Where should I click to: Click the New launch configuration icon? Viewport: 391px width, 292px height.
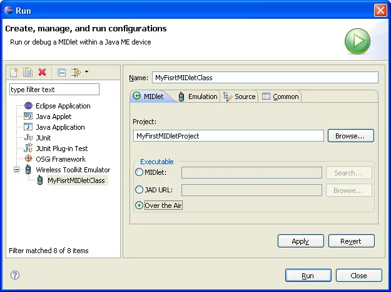(x=15, y=73)
